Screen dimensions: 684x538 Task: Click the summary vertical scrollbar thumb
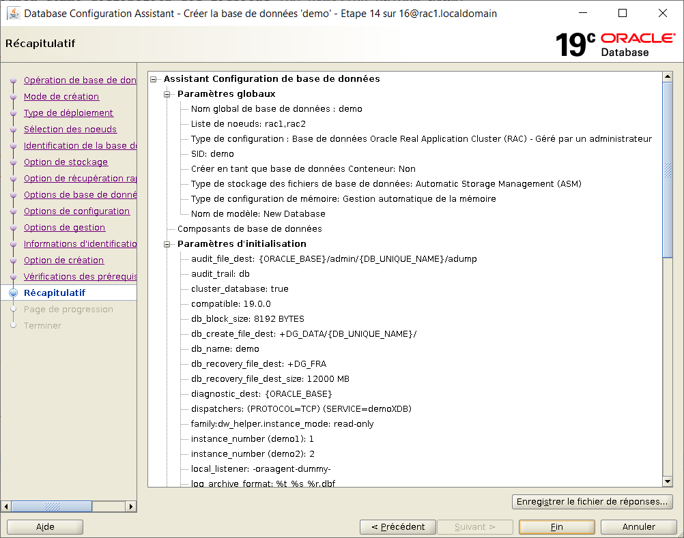(x=668, y=170)
